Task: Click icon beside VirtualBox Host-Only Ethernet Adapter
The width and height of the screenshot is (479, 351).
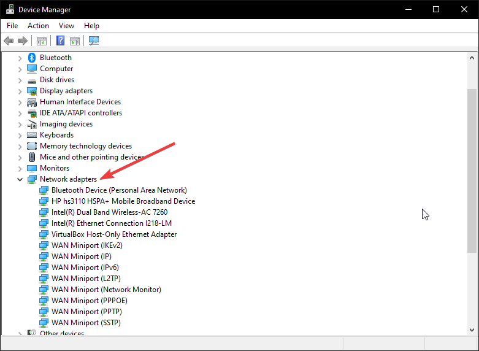Action: pyautogui.click(x=44, y=234)
